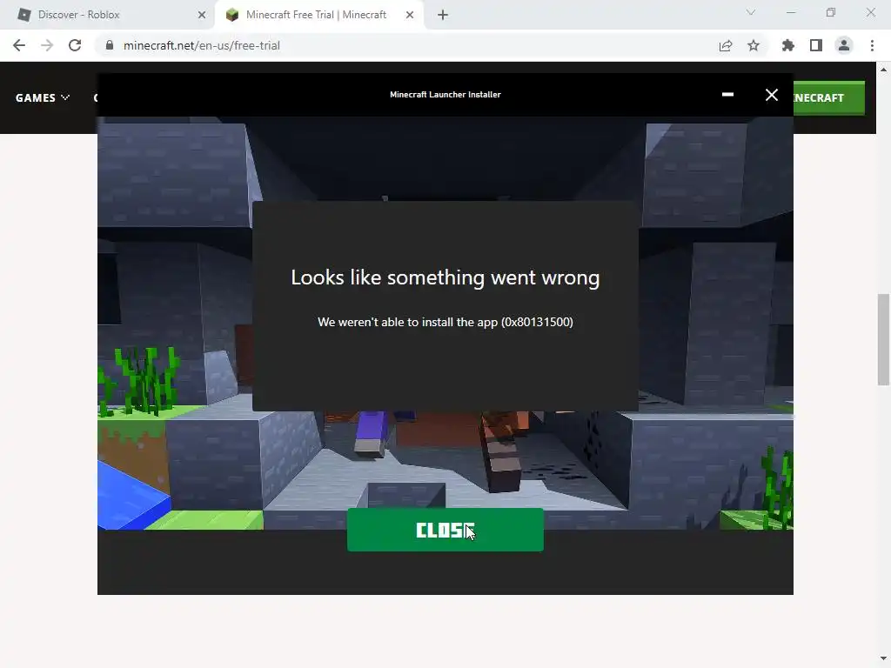The width and height of the screenshot is (891, 668).
Task: Open the Chrome profile menu
Action: coord(844,45)
